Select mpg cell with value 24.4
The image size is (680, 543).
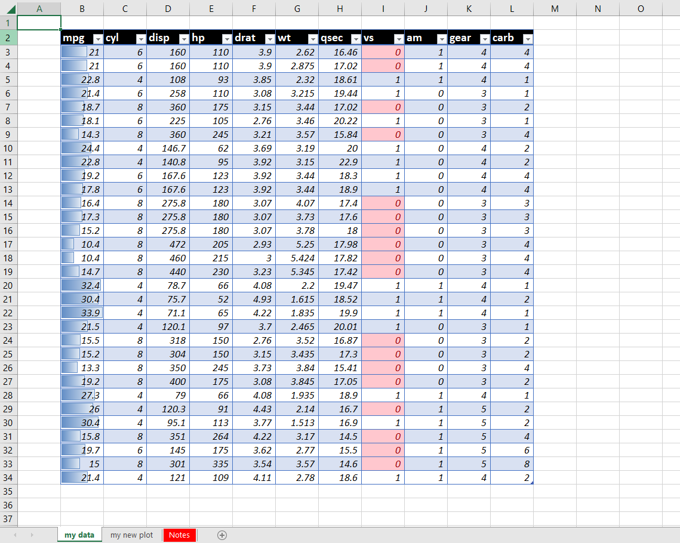click(82, 148)
